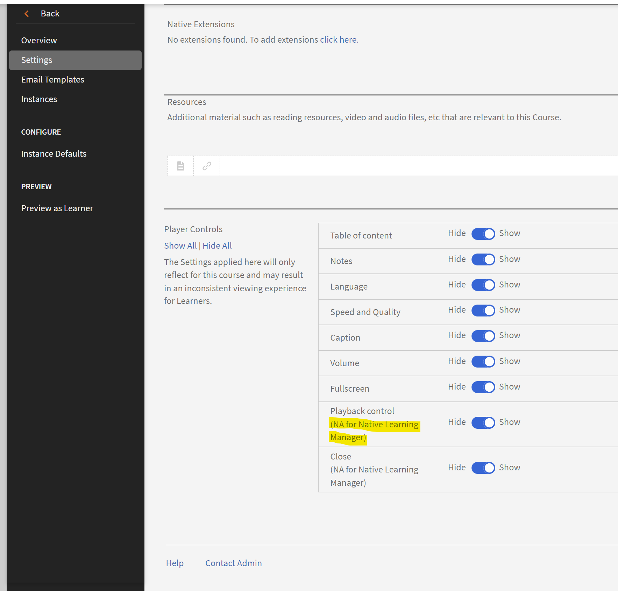Click Show All player controls
The height and width of the screenshot is (591, 618).
coord(180,245)
